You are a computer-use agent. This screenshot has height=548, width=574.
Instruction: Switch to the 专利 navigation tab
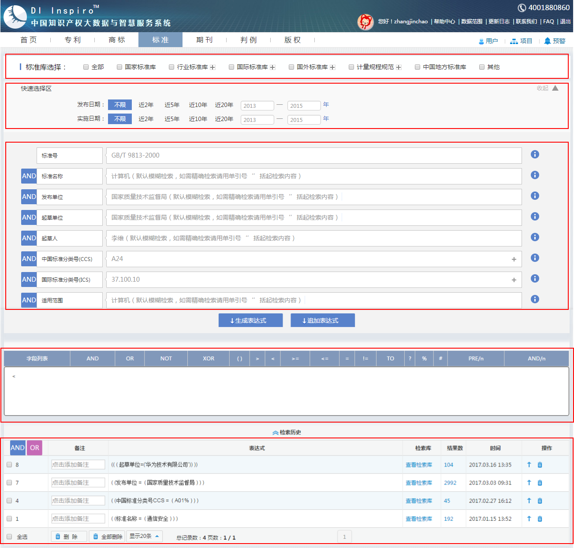73,40
